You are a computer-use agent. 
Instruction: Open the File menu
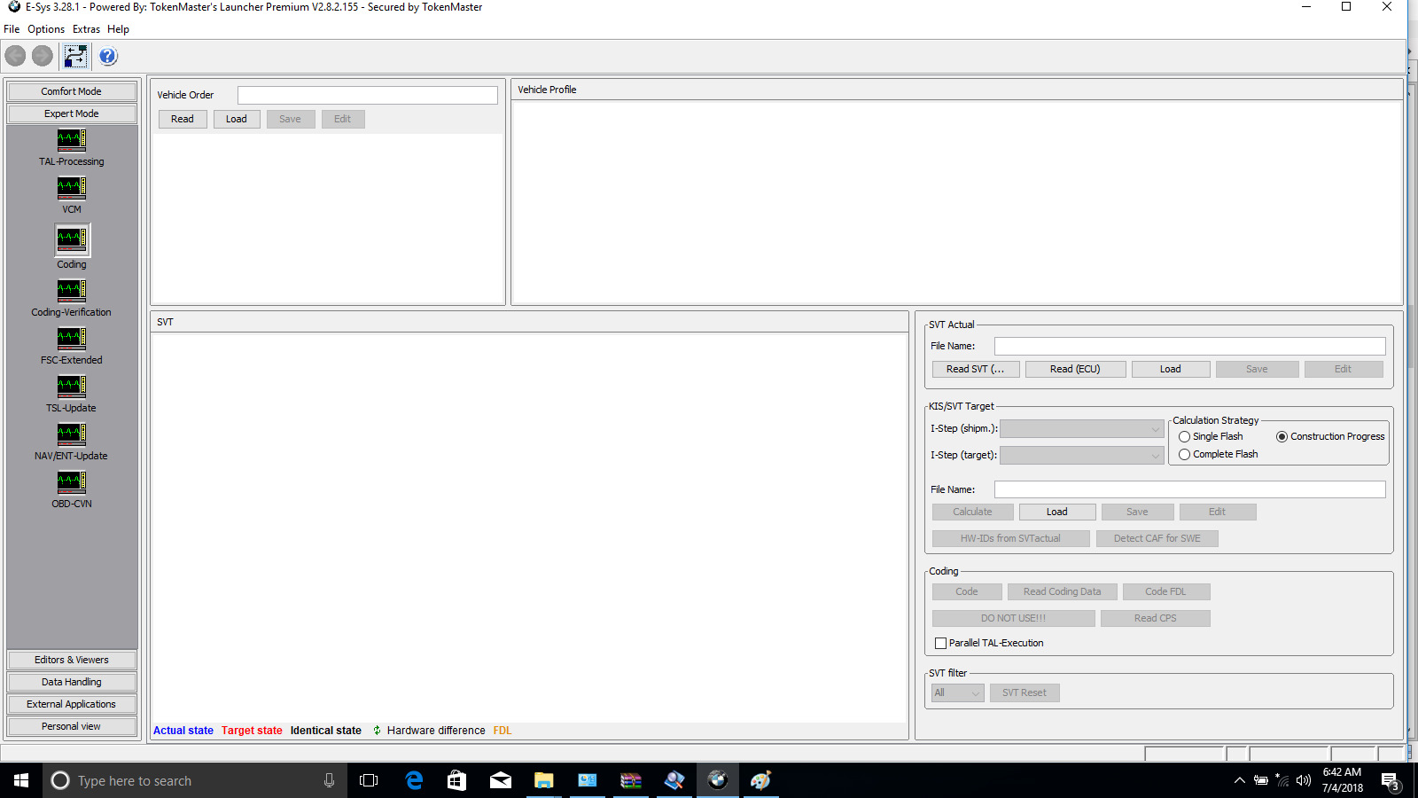click(12, 29)
